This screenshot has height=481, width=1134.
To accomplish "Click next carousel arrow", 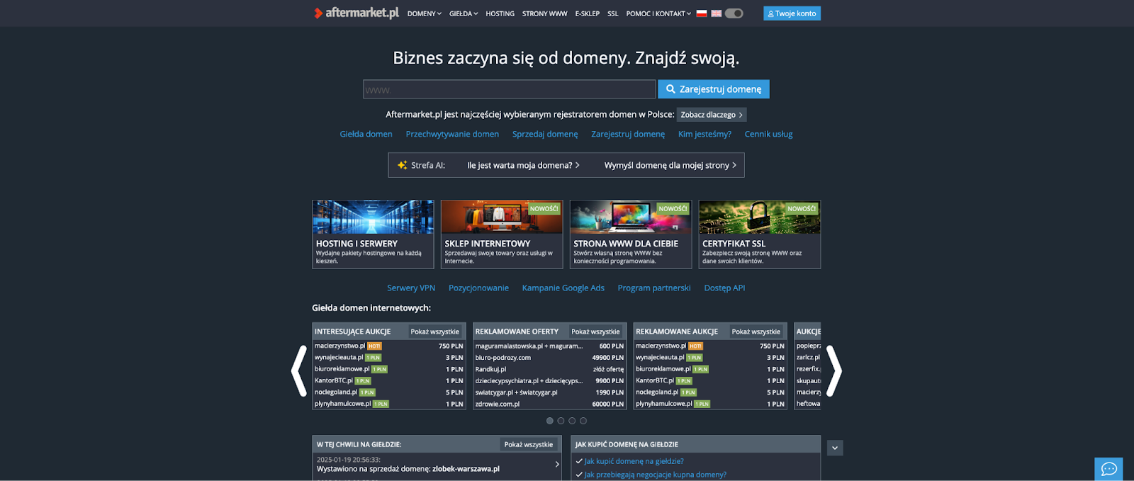I will 834,370.
